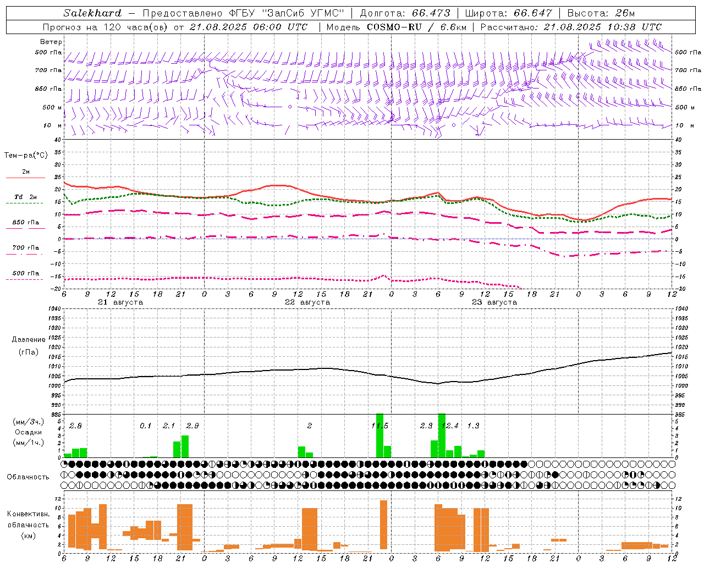Click the Ветер panel label

[x=51, y=42]
